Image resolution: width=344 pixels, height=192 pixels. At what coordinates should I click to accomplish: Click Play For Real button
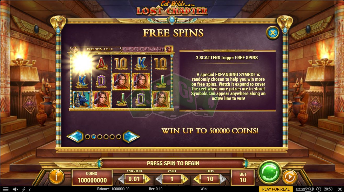(276, 189)
